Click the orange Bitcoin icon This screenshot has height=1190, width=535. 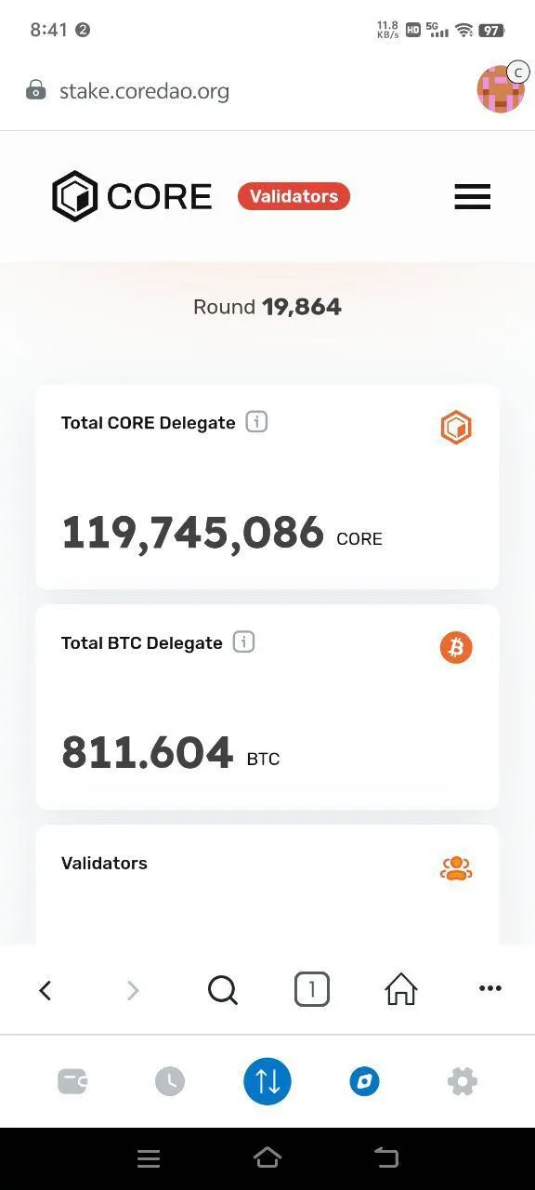click(x=456, y=647)
